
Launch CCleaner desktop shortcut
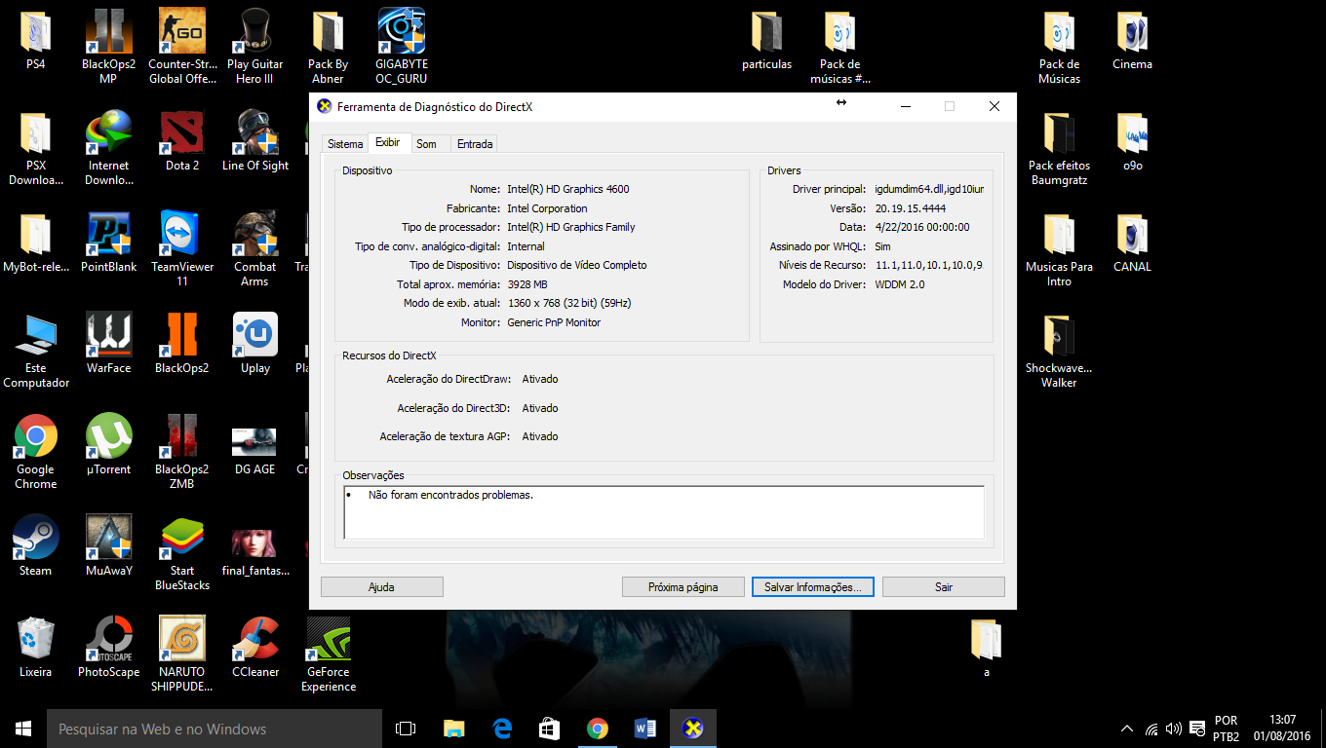[255, 648]
